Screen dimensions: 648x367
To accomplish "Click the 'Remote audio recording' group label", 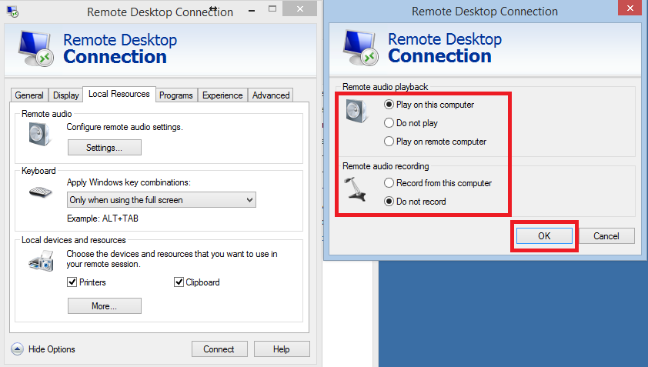I will (x=386, y=166).
